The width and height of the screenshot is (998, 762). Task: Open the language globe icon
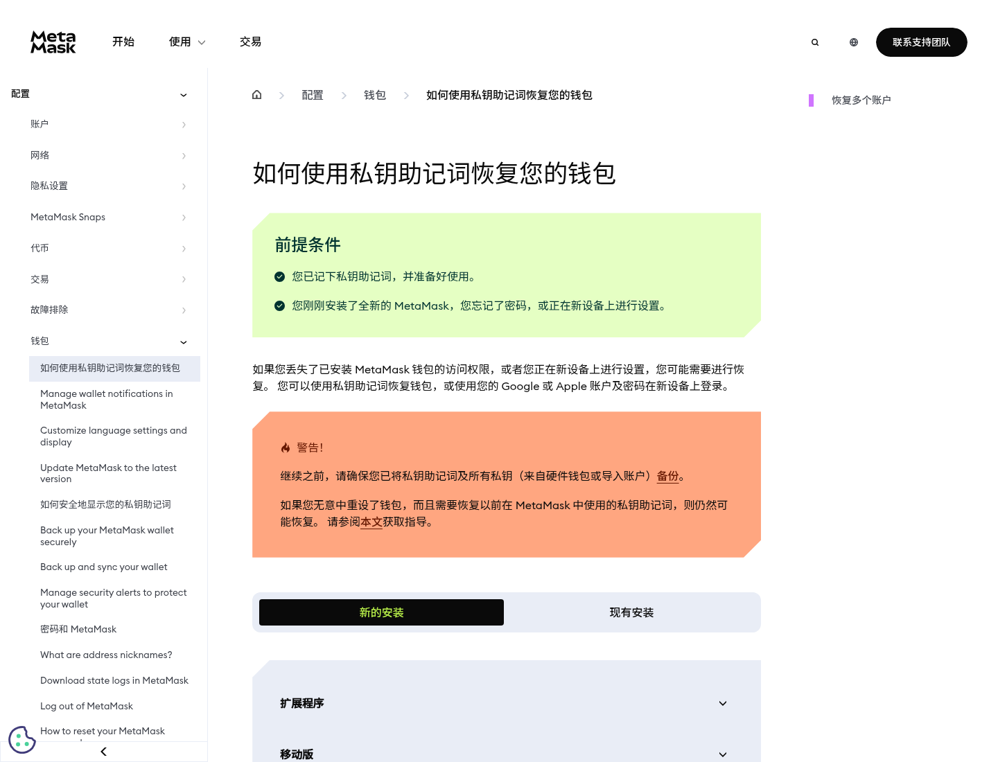(854, 42)
